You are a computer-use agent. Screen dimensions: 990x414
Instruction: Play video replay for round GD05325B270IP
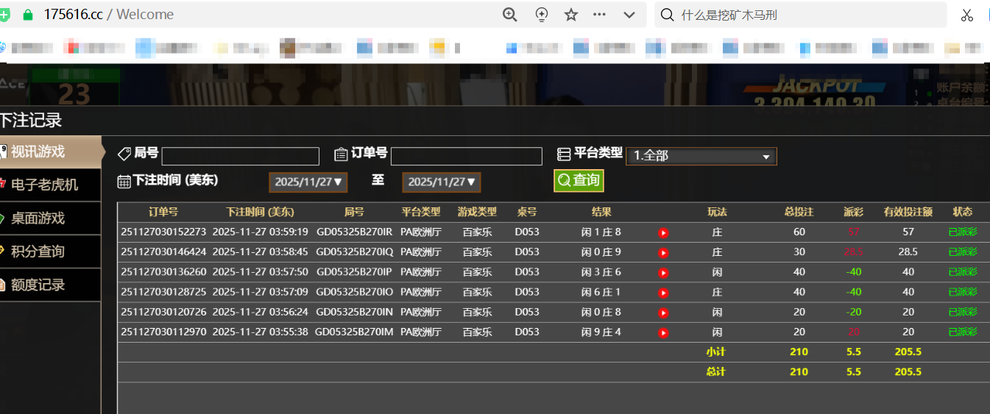click(663, 273)
